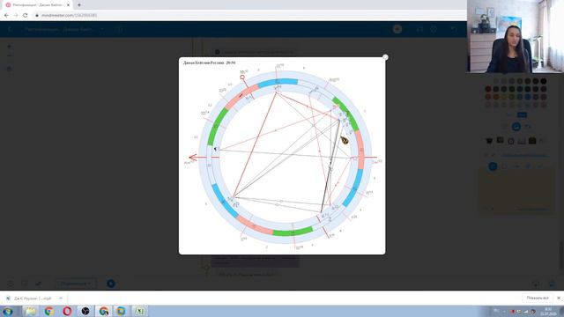Go back with browser back arrow
The height and width of the screenshot is (317, 564).
[6, 16]
